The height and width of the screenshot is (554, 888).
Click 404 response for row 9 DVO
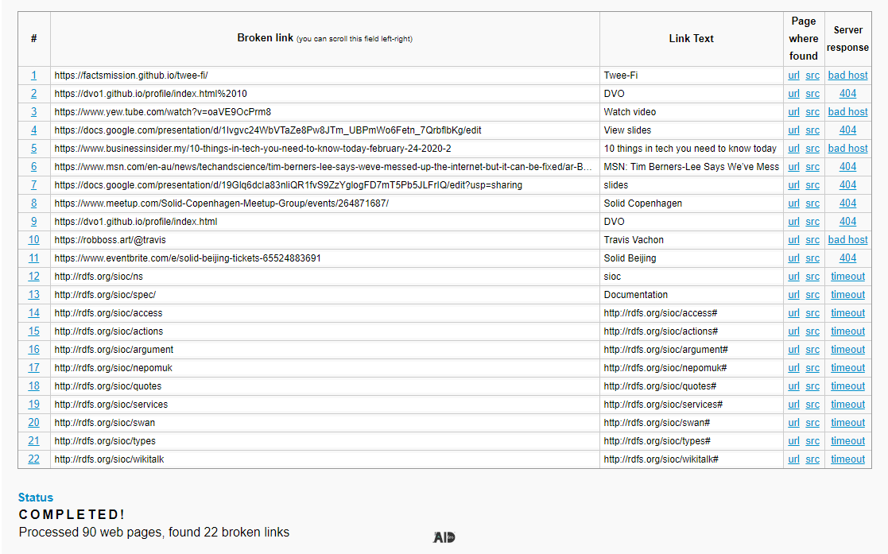tap(847, 222)
